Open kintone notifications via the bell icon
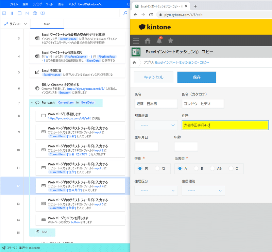 coord(159,40)
